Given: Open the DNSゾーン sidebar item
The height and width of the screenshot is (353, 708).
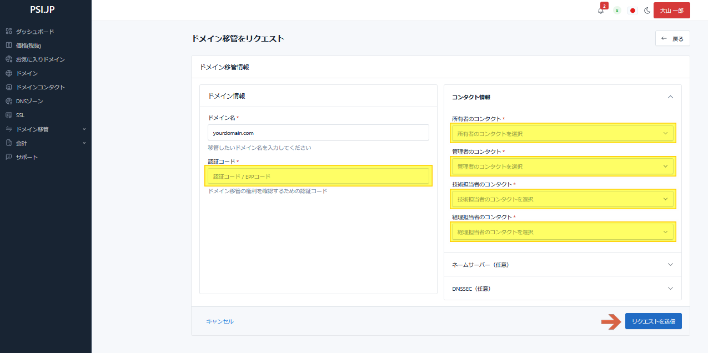Looking at the screenshot, I should (29, 102).
